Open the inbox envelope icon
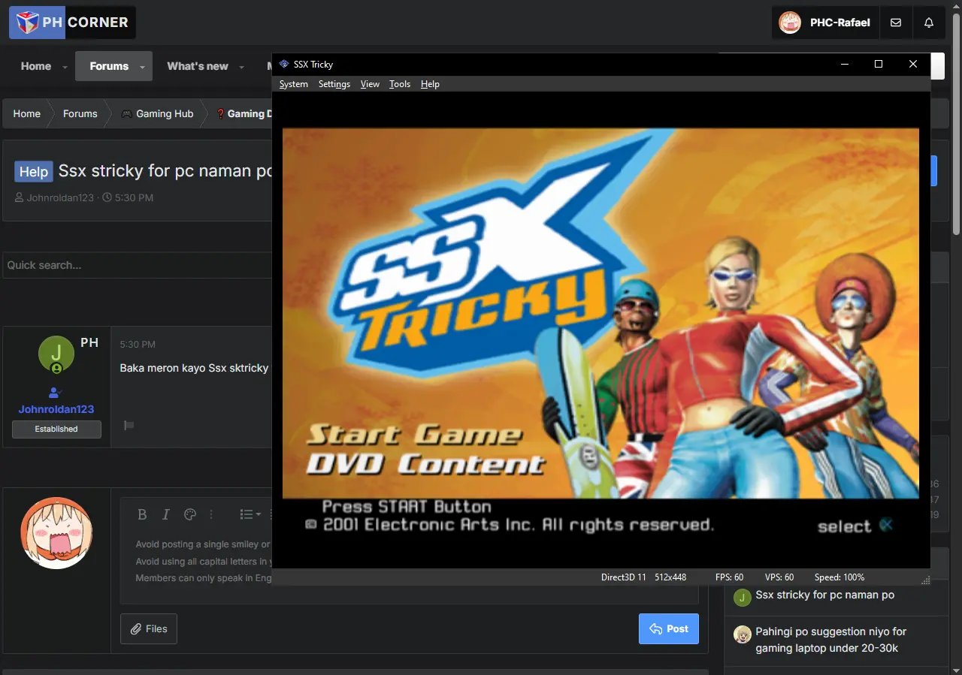Viewport: 962px width, 675px height. (896, 23)
